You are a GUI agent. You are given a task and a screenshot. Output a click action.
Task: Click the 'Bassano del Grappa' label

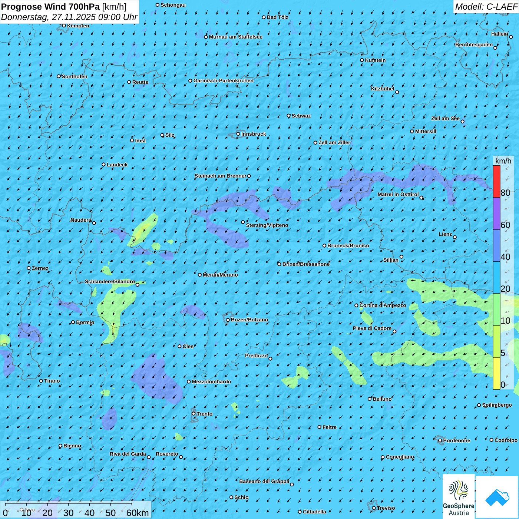(x=264, y=481)
